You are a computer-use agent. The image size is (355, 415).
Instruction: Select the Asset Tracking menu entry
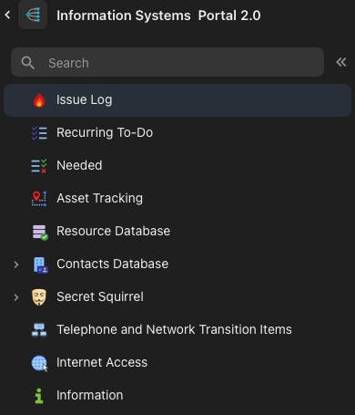[x=177, y=199]
